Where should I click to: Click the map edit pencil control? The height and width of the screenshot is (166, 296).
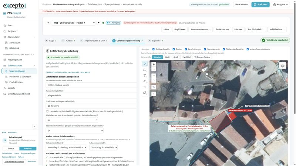tap(154, 87)
